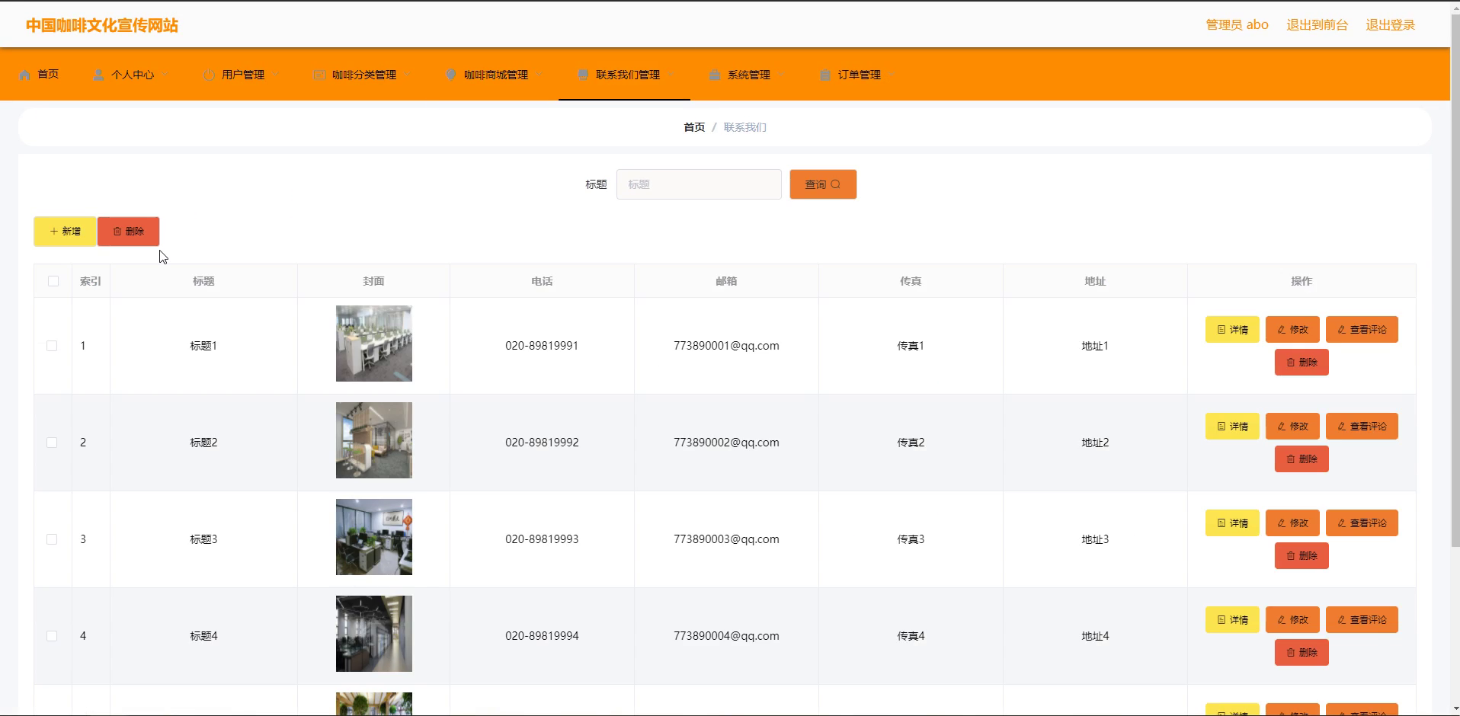
Task: Check the box for row 标题2
Action: coord(52,443)
